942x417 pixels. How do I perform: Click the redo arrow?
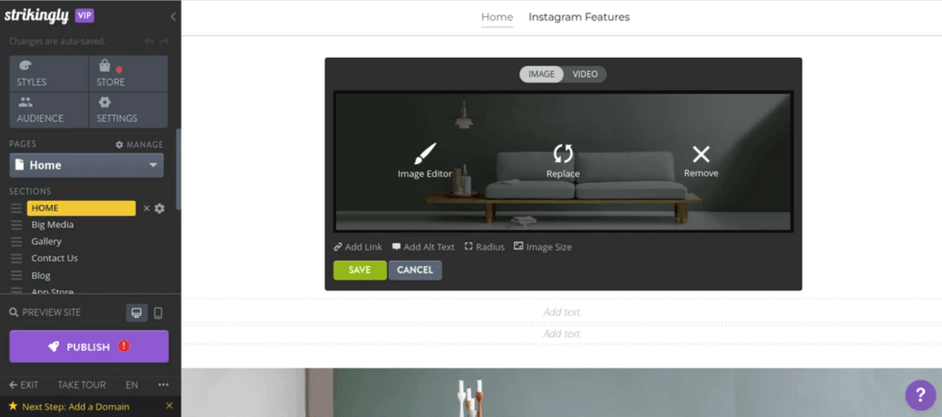pos(164,41)
